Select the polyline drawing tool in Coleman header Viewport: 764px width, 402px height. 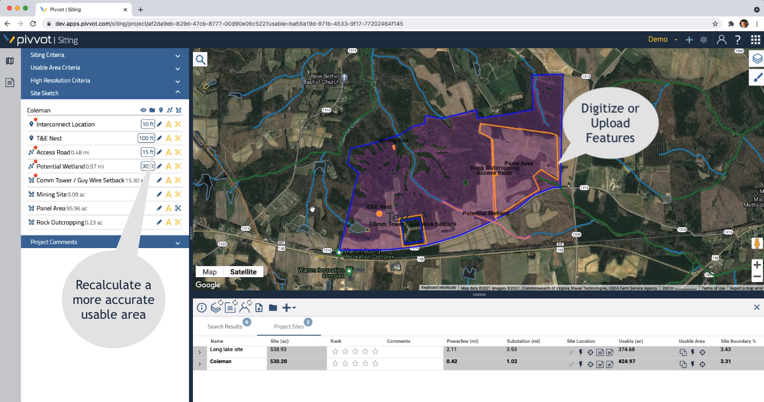[169, 110]
